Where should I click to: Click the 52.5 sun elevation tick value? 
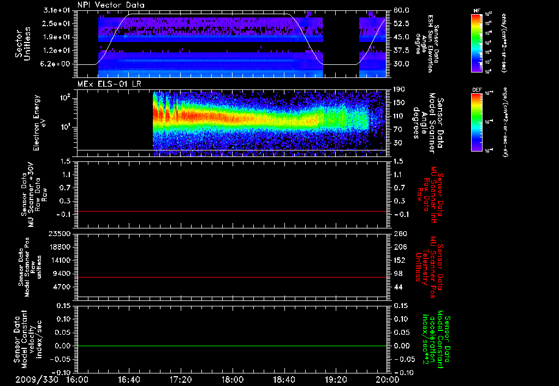coord(401,23)
